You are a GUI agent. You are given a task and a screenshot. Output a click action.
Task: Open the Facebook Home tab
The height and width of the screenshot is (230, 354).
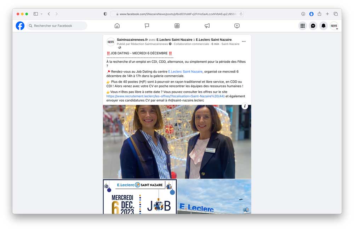coord(117,26)
